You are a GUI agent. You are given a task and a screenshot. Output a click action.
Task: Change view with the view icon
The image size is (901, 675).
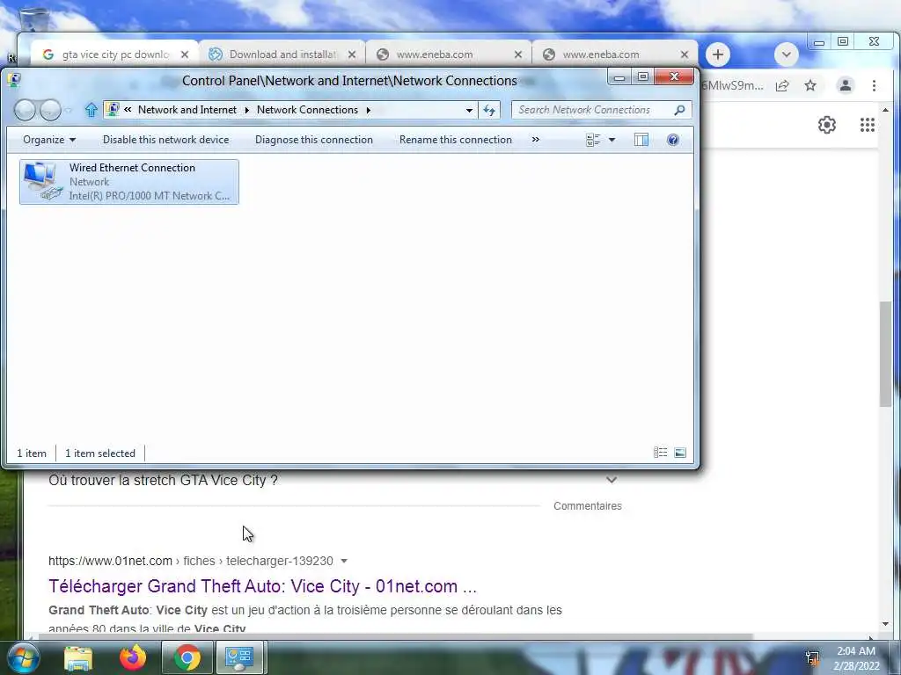click(592, 140)
